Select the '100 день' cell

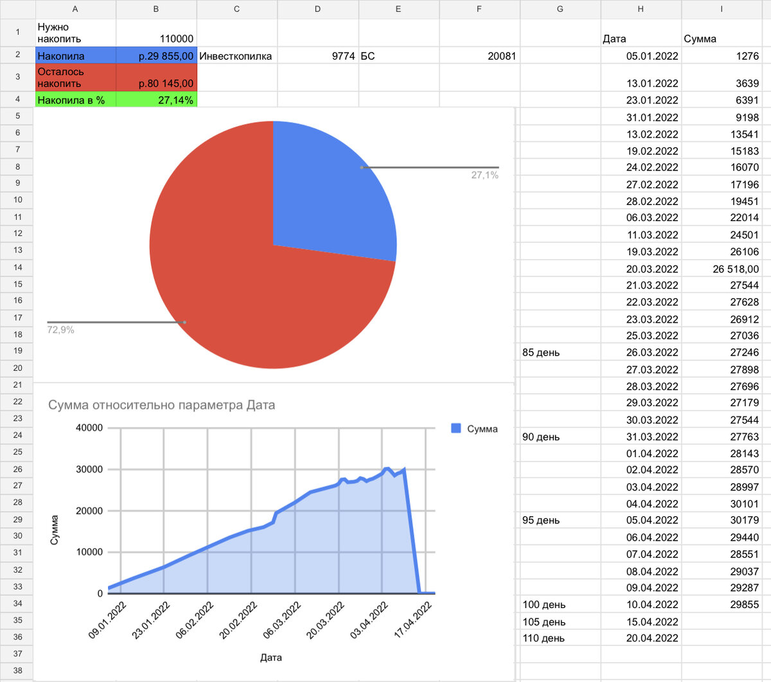[x=560, y=604]
